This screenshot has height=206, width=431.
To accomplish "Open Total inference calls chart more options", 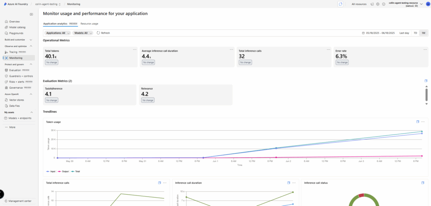I will (x=165, y=182).
